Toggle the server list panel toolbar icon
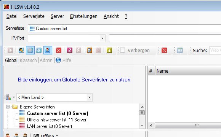This screenshot has width=221, height=137. point(30,50)
